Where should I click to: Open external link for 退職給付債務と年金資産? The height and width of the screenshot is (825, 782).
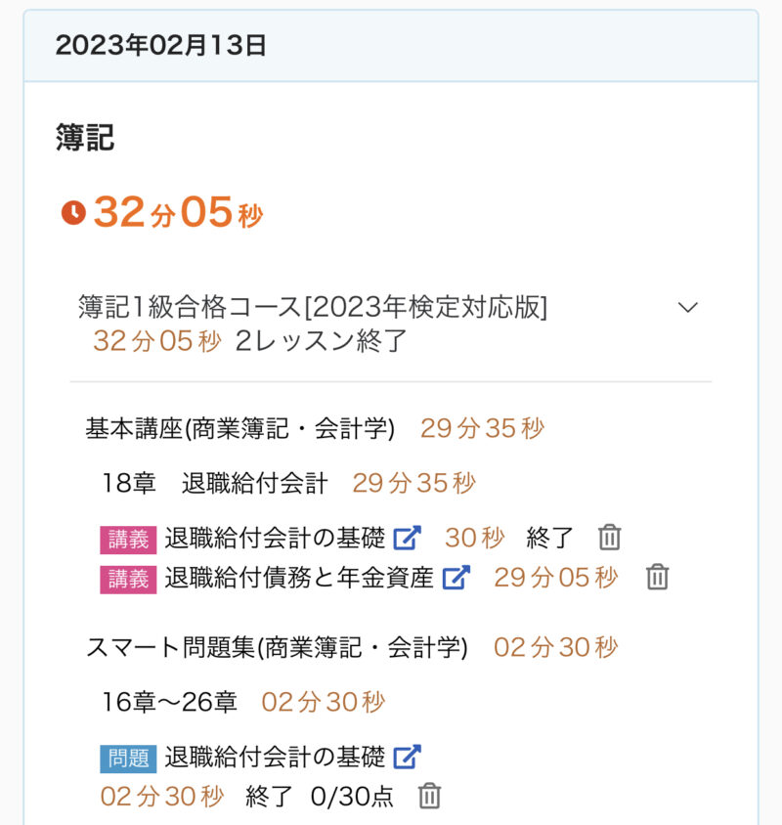[x=456, y=577]
